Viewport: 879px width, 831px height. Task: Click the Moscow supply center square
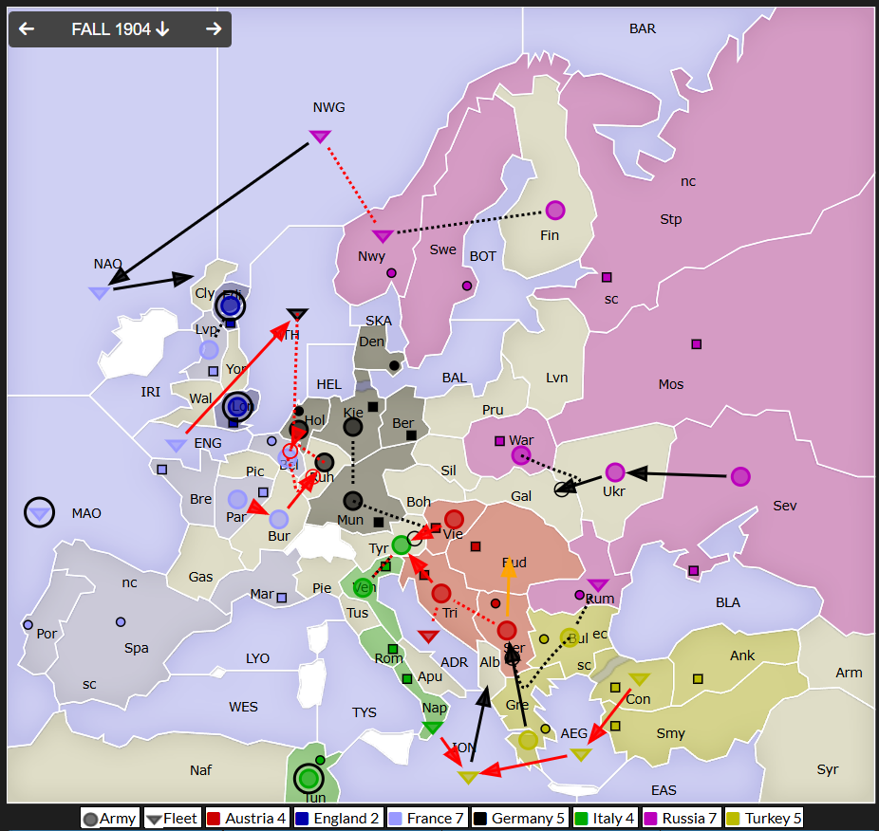697,344
